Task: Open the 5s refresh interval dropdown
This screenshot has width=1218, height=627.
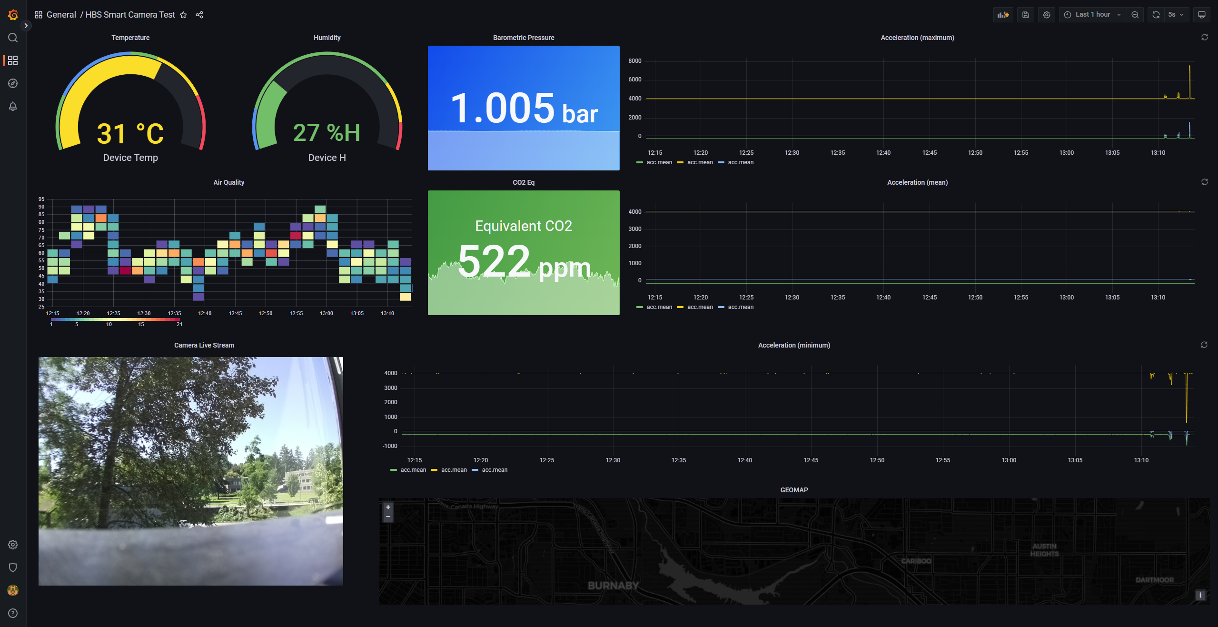Action: tap(1175, 14)
